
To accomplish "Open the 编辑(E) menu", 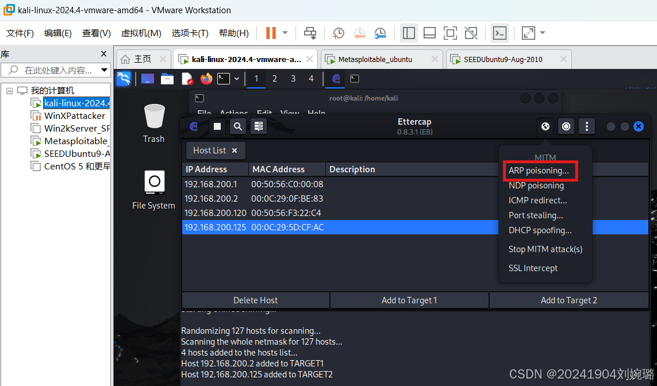I will point(58,33).
